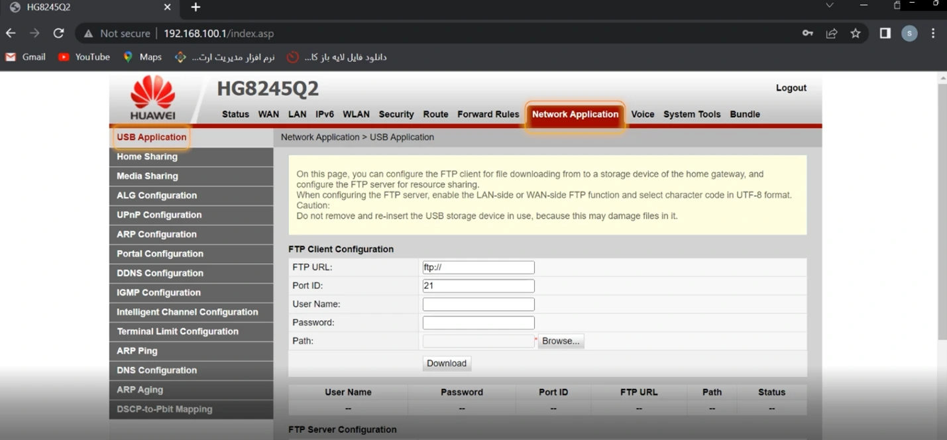Click the browser Forward arrow
Viewport: 947px width, 440px height.
34,33
